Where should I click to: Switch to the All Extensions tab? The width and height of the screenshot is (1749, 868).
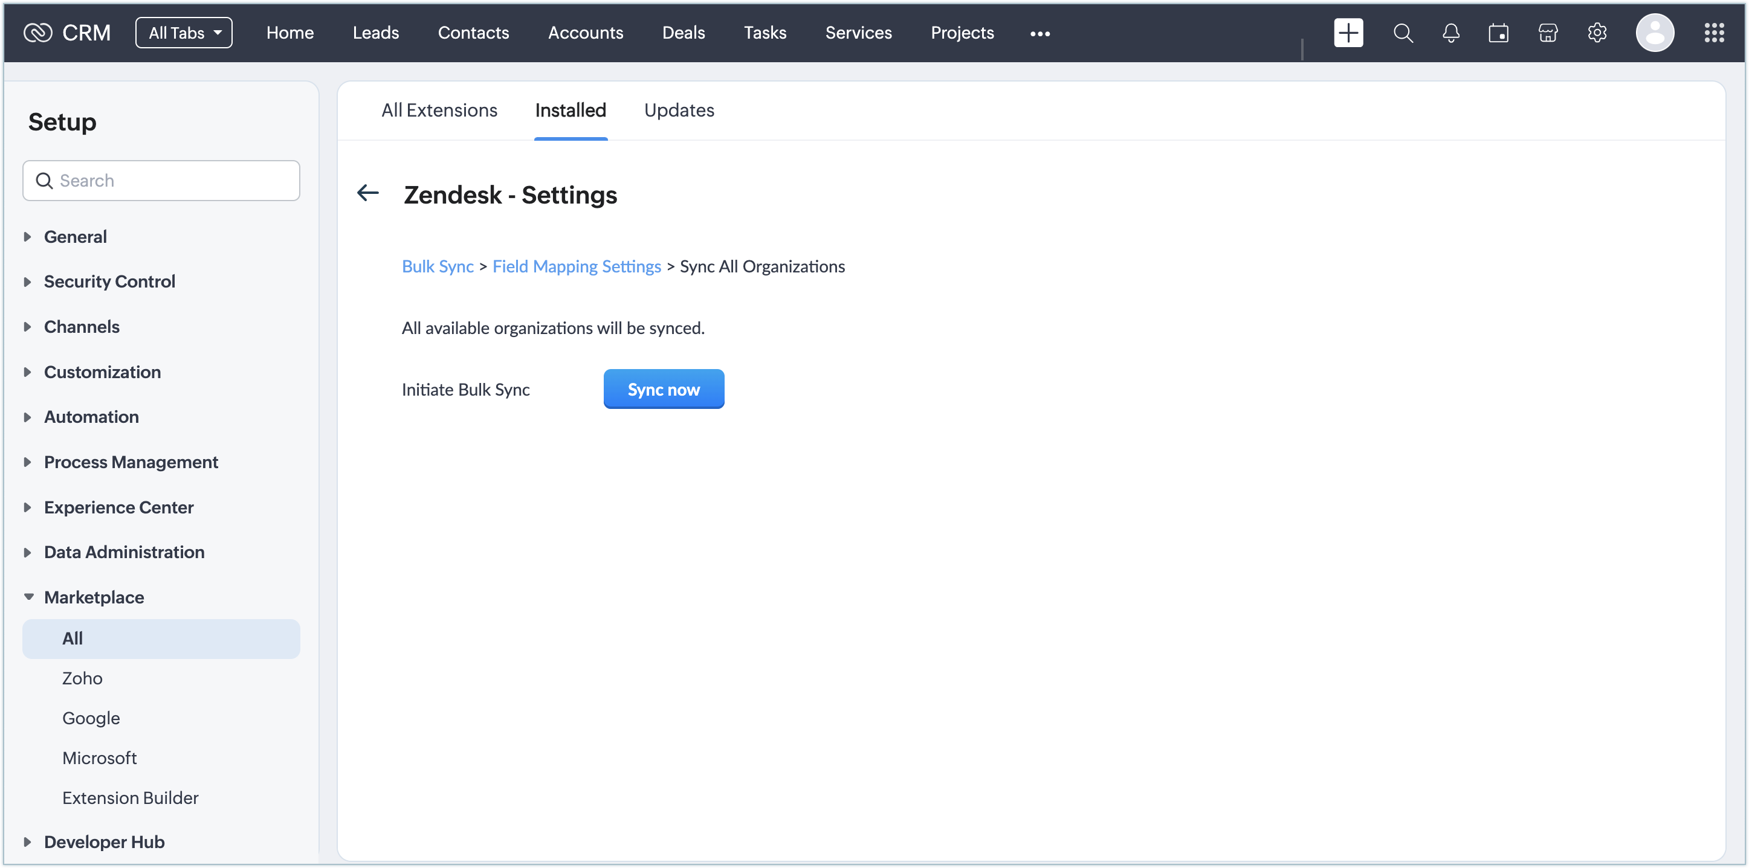coord(439,110)
